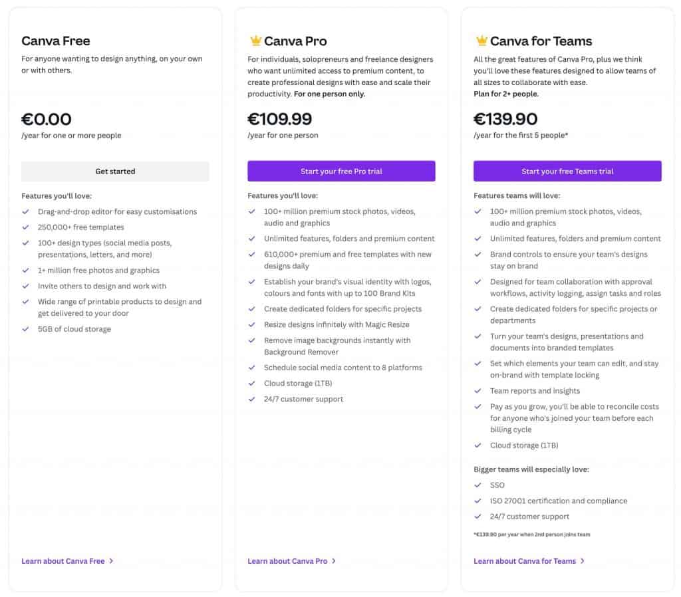Click the checkmark next to Cloud storage (1TB) under Teams
The width and height of the screenshot is (681, 597).
pyautogui.click(x=478, y=445)
